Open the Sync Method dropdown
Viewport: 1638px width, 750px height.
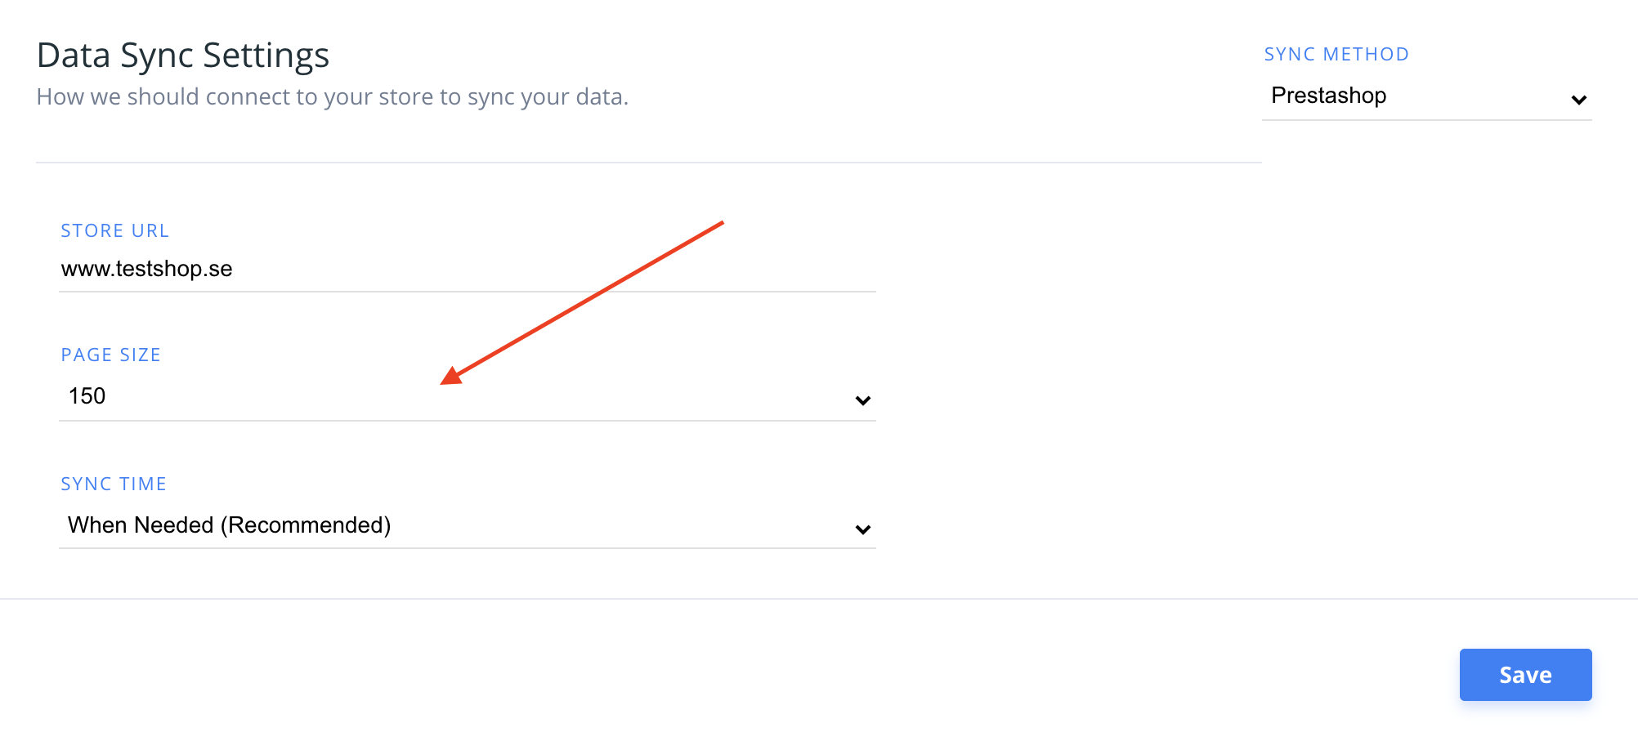(1425, 96)
